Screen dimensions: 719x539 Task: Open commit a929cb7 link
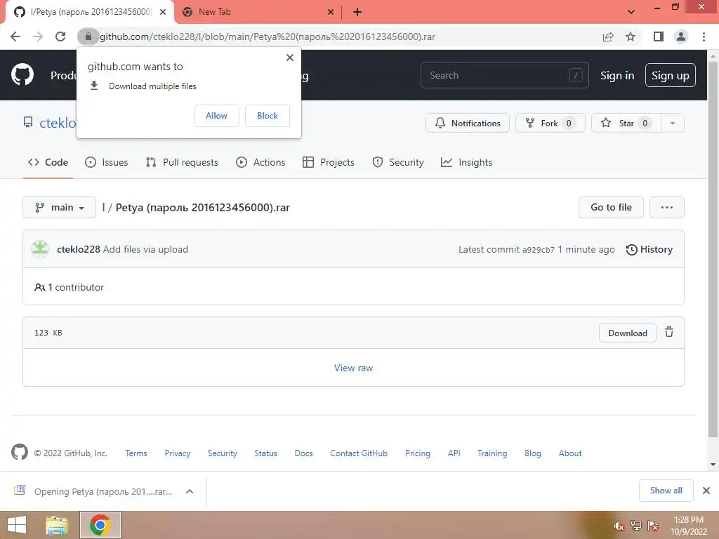[539, 250]
